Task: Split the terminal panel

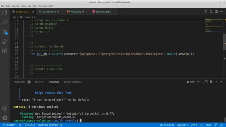Action: point(206,82)
